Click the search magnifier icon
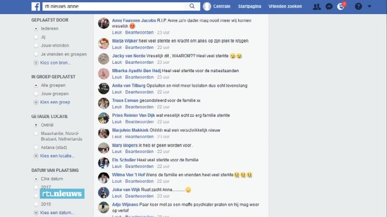The height and width of the screenshot is (217, 387). (192, 6)
